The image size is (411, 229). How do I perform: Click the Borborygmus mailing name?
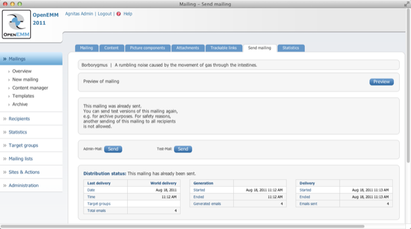click(x=94, y=65)
